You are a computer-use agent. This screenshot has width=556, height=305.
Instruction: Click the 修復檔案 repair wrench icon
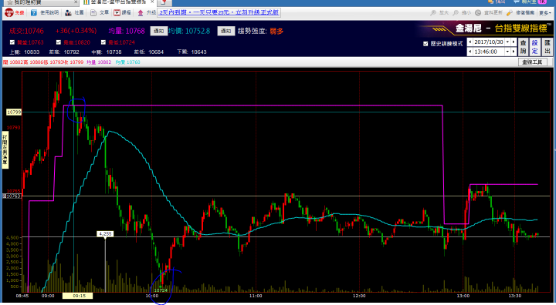click(x=510, y=13)
